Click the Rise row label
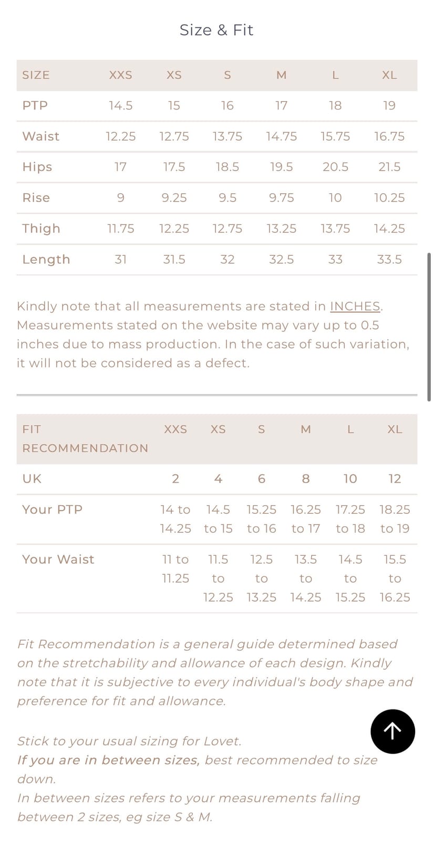The image size is (434, 842). 36,198
